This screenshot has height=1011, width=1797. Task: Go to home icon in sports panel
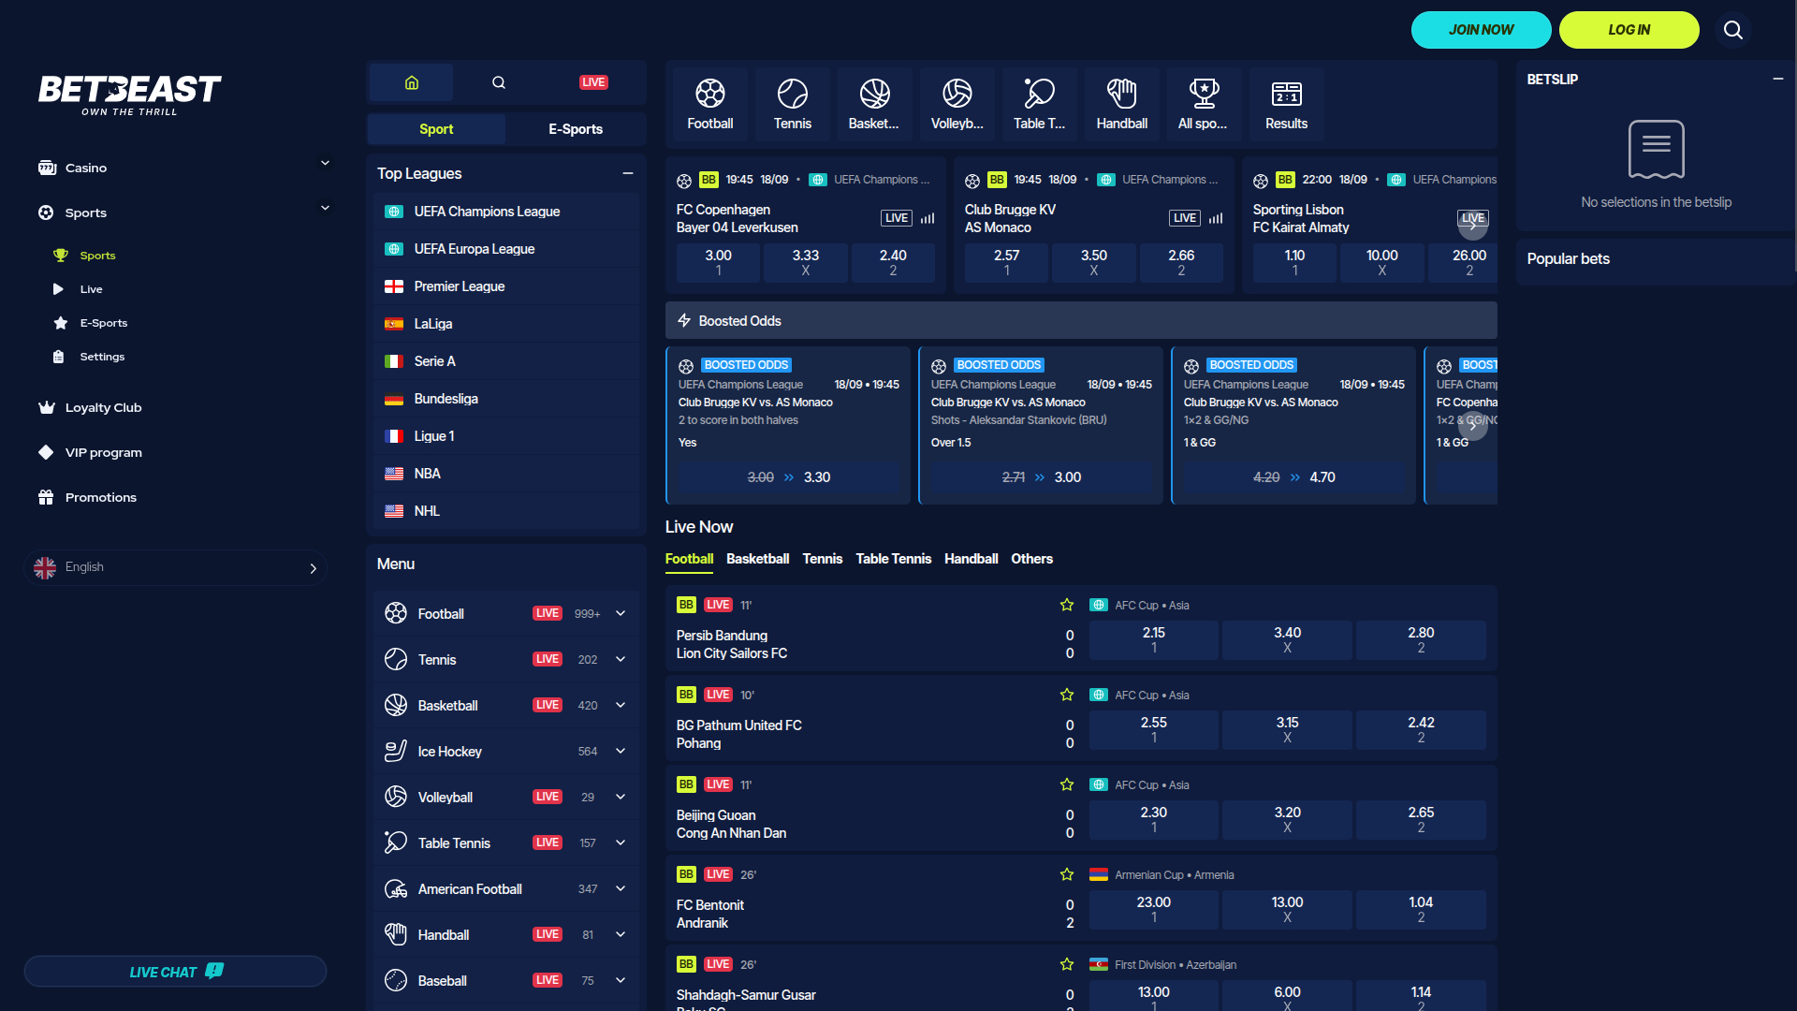411,82
